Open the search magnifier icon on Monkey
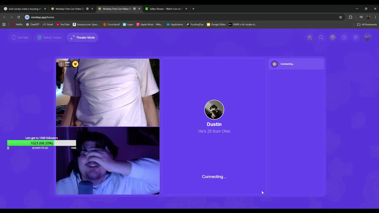The image size is (379, 213). [321, 37]
